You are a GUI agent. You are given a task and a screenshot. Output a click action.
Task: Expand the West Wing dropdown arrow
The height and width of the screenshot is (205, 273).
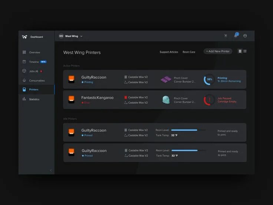(x=81, y=36)
